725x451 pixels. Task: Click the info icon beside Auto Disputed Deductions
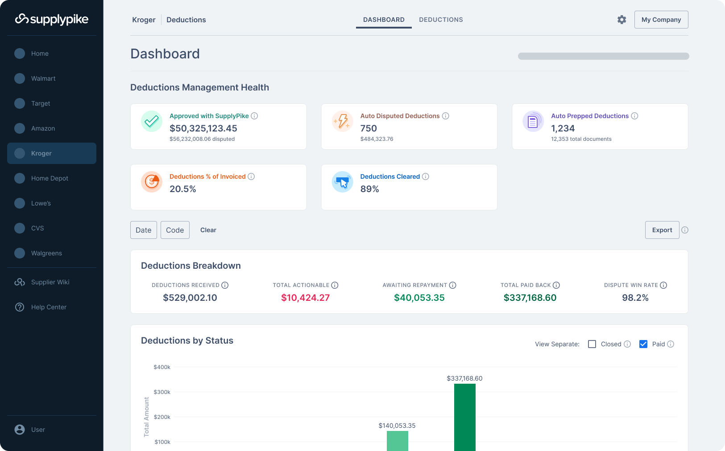tap(445, 116)
